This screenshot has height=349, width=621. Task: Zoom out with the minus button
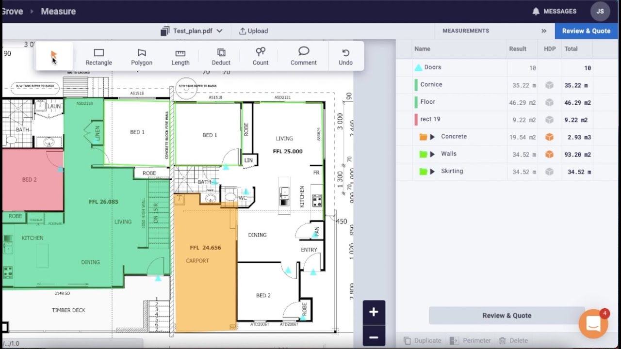tap(374, 337)
